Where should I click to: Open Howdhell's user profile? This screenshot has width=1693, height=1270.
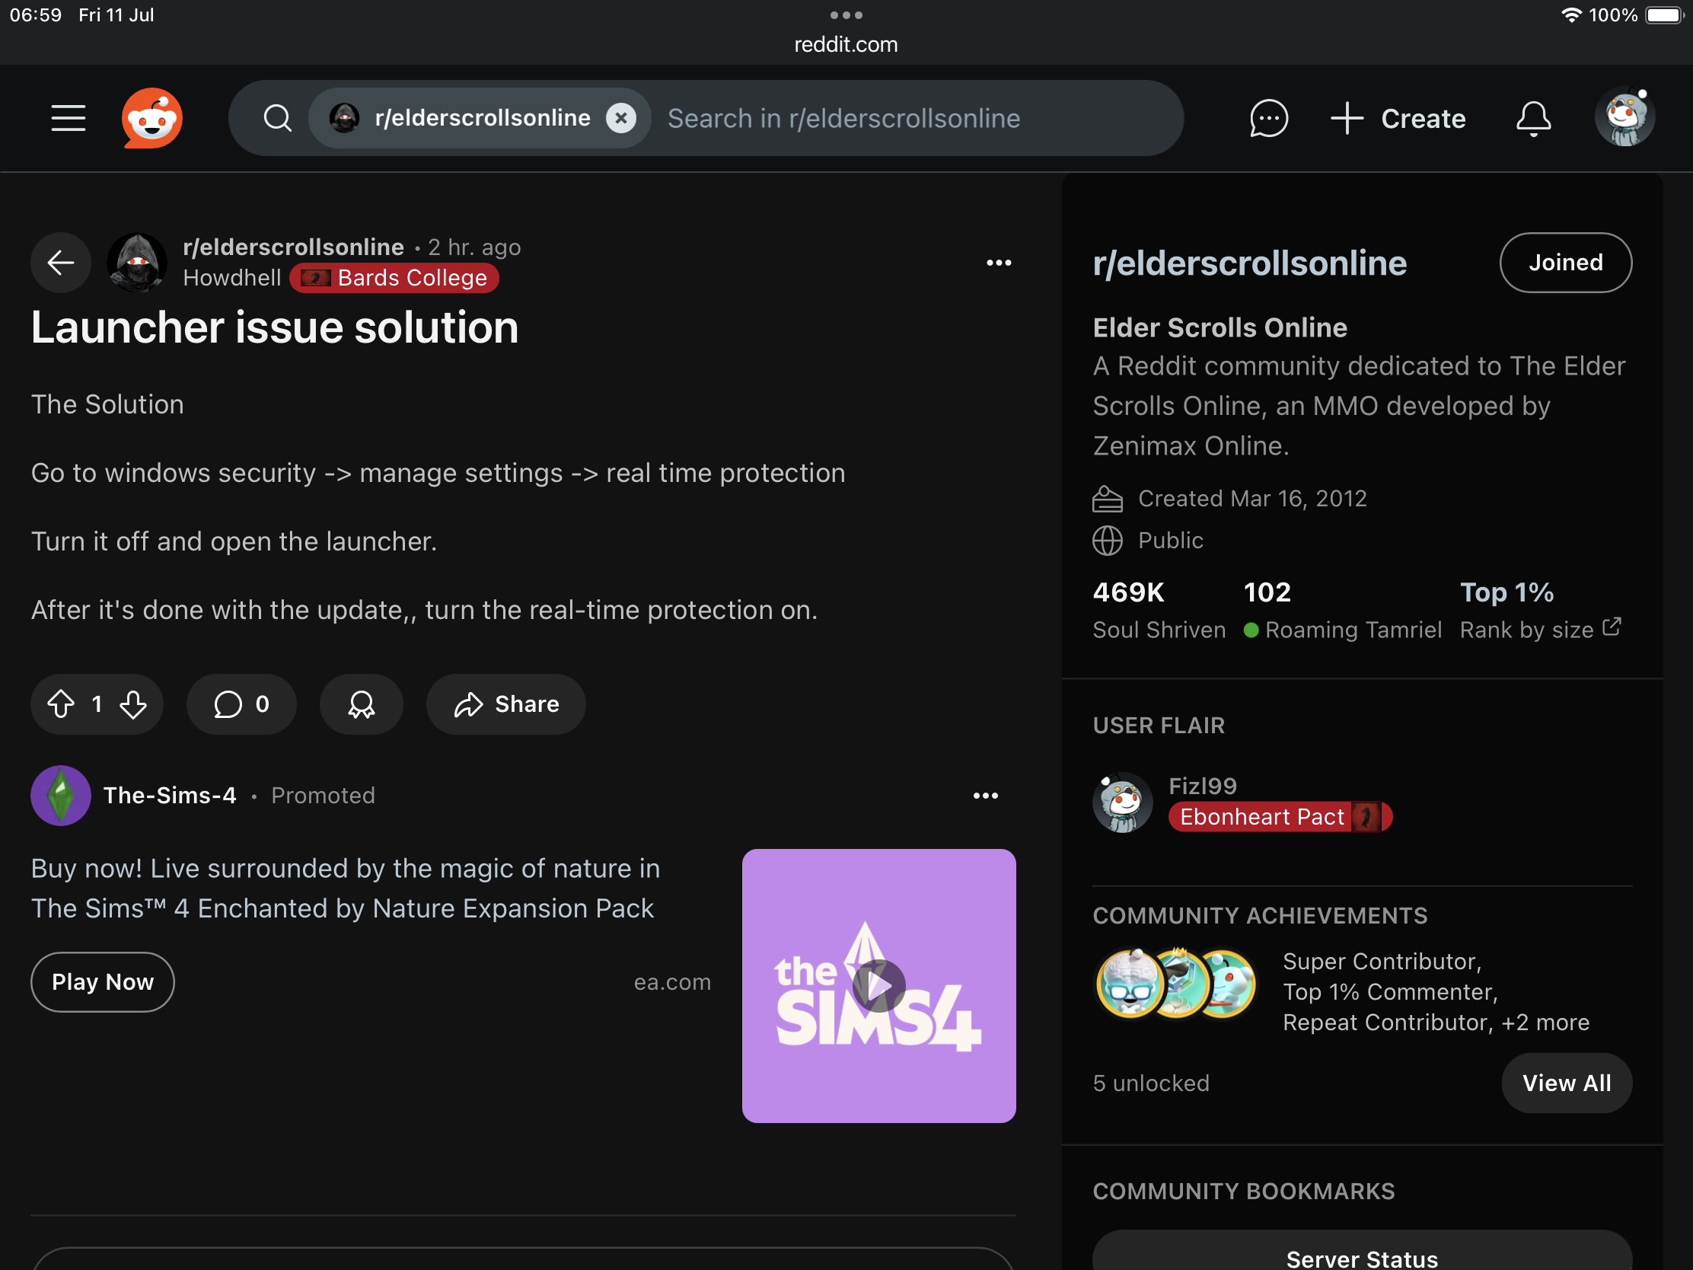(232, 278)
